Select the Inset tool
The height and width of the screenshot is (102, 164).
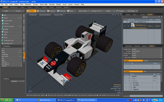pyautogui.click(x=12, y=38)
